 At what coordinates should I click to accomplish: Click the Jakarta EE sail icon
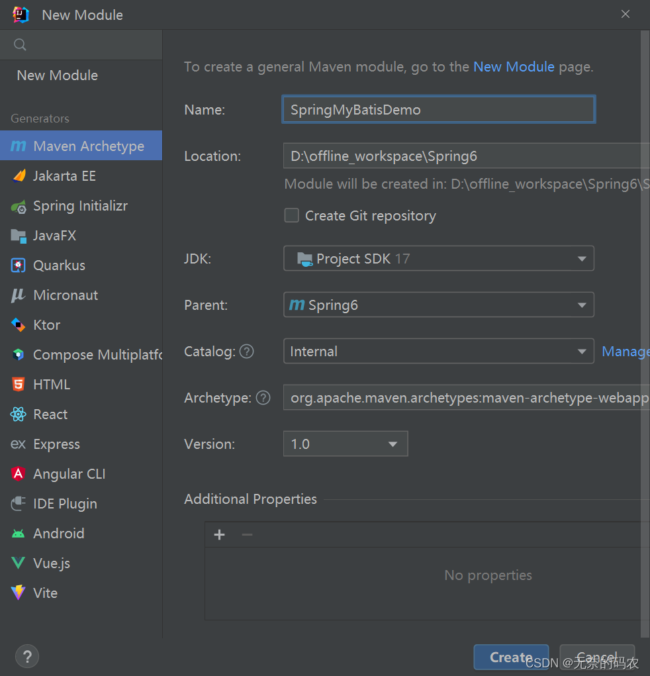(x=18, y=176)
